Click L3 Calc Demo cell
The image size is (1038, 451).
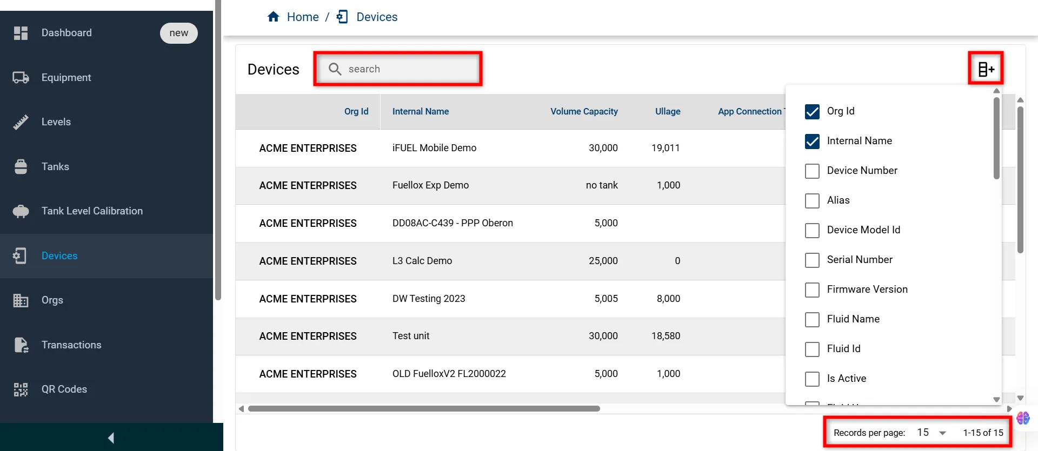point(422,261)
